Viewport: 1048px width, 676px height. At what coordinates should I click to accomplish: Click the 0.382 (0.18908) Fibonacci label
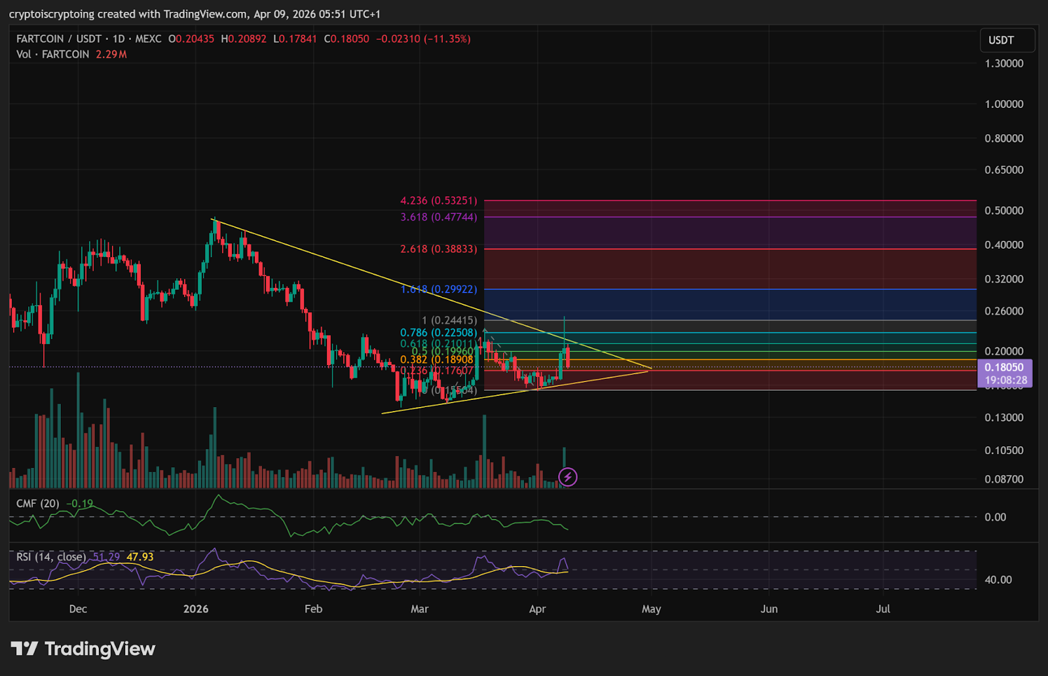(436, 360)
